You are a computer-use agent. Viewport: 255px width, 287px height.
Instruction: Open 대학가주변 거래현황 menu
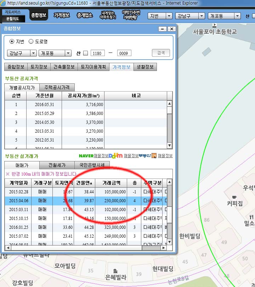pos(131,15)
